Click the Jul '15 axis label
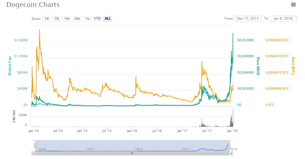 [x=107, y=131]
